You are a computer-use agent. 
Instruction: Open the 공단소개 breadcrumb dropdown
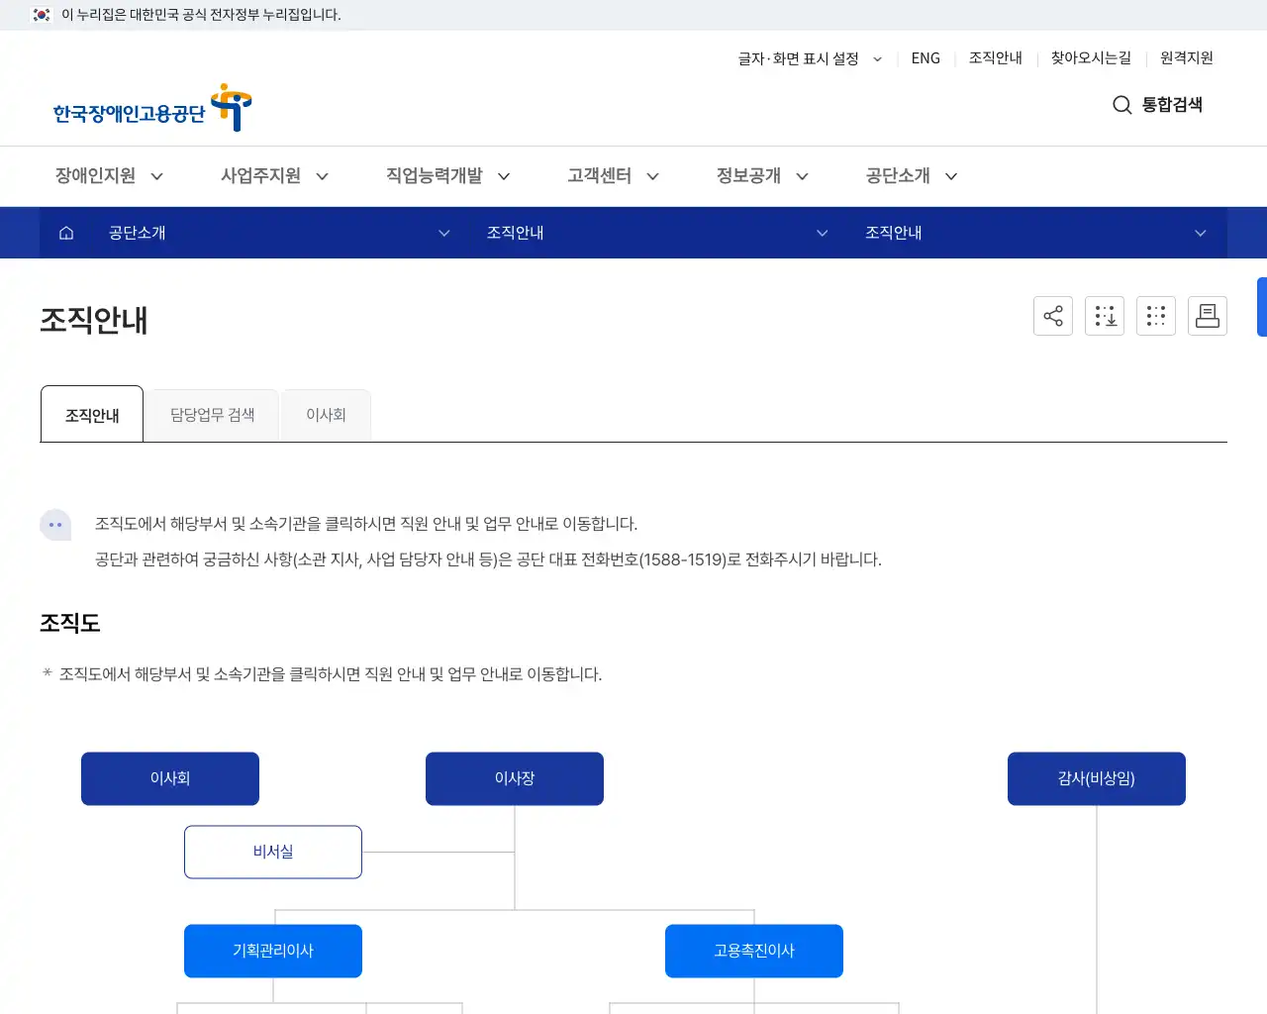tap(443, 233)
